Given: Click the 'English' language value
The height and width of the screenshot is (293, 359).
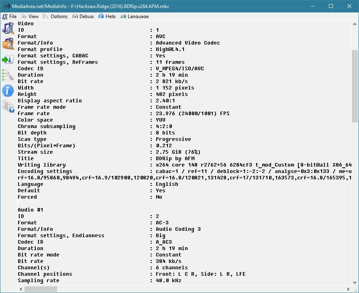Looking at the screenshot, I should [x=167, y=184].
